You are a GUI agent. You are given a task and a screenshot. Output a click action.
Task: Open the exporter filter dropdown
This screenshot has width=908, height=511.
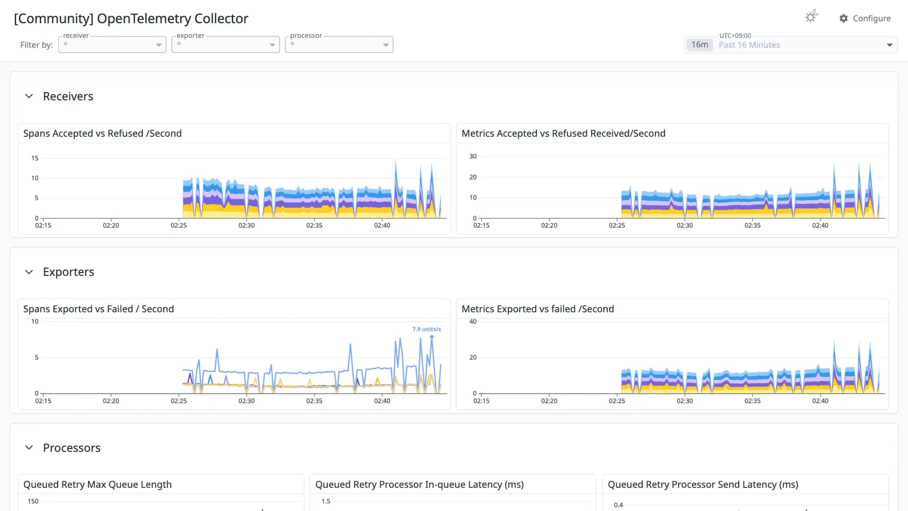pyautogui.click(x=226, y=44)
